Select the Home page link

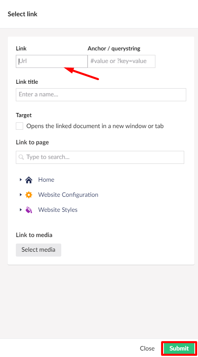point(46,180)
